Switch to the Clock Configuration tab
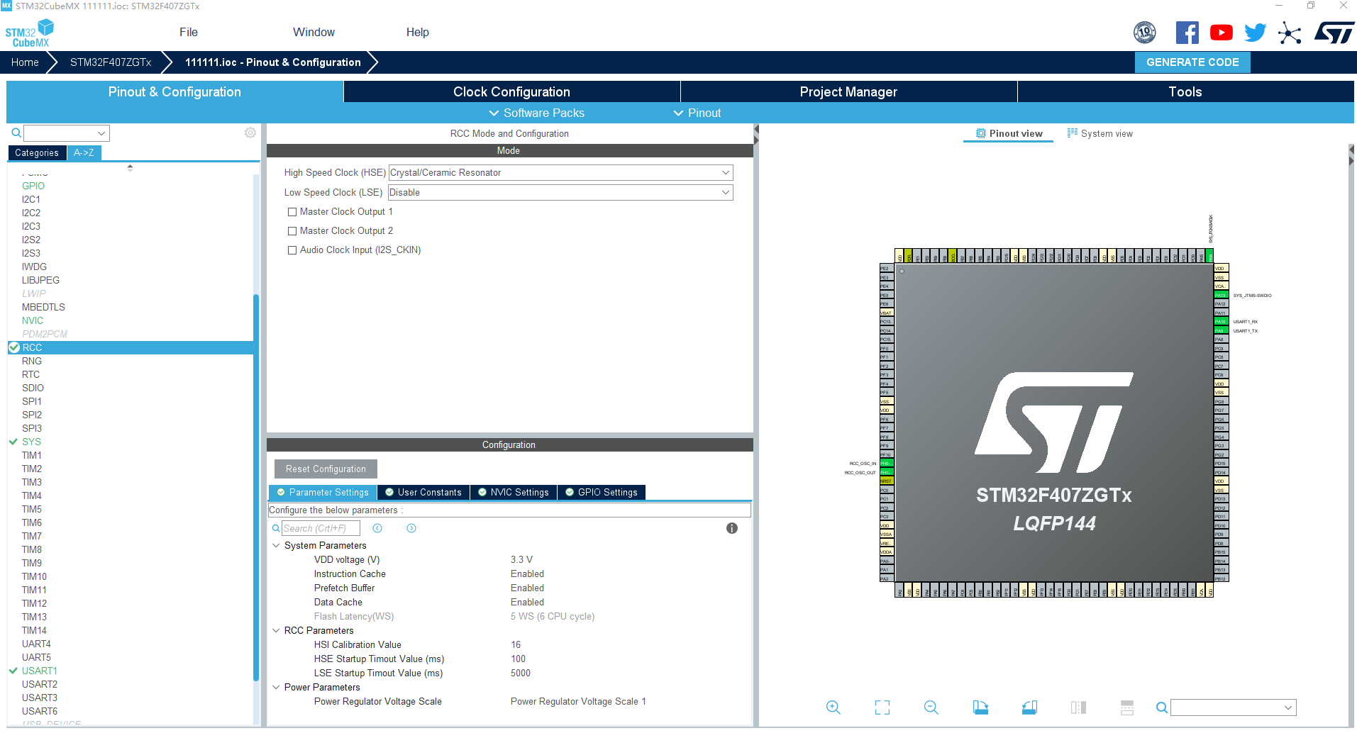Image resolution: width=1357 pixels, height=733 pixels. pyautogui.click(x=511, y=91)
